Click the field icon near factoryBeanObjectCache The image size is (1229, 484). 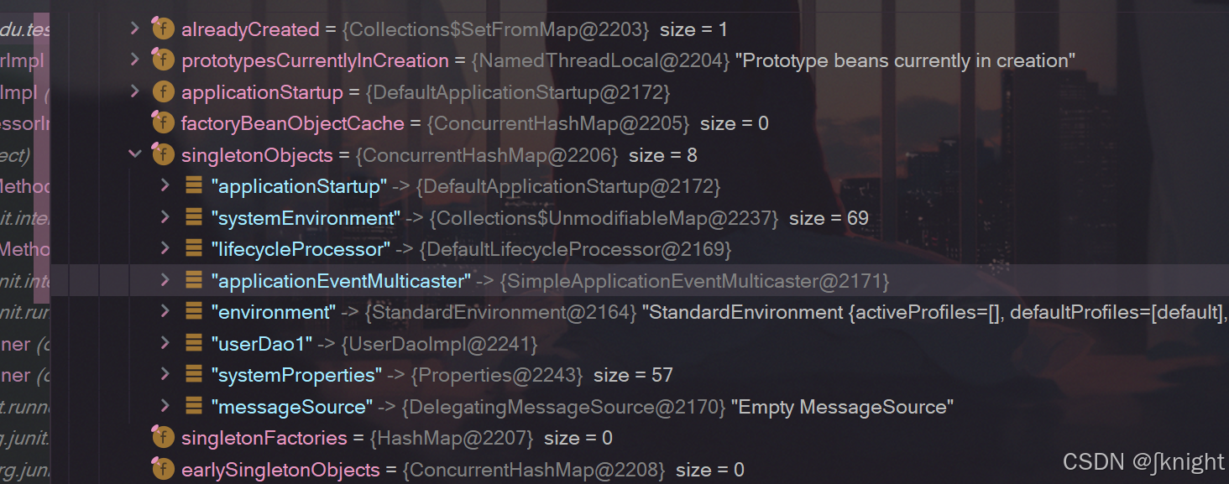(163, 122)
